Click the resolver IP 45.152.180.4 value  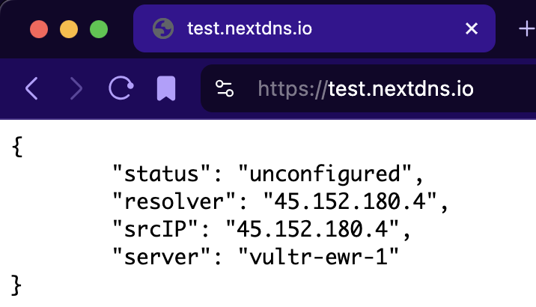click(x=350, y=201)
